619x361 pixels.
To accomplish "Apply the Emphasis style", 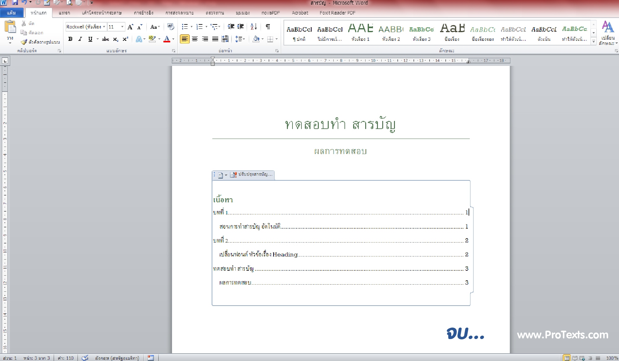I will point(544,33).
